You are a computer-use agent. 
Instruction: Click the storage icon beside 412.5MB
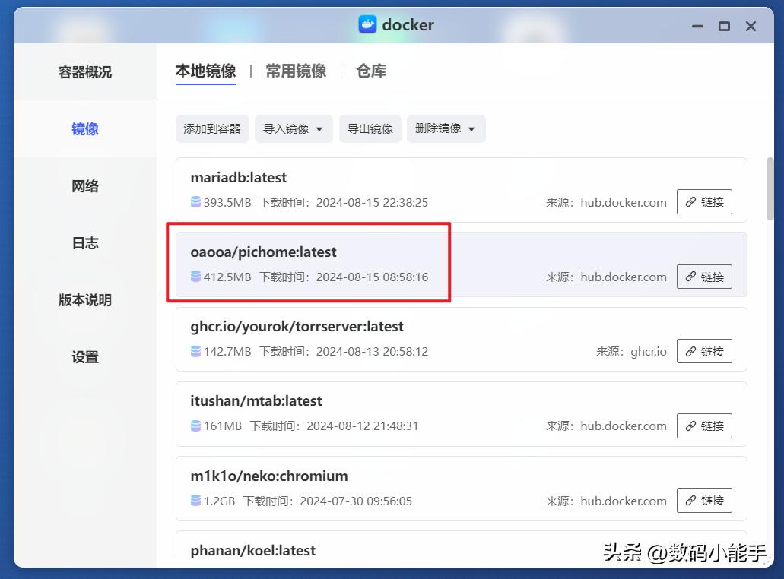(195, 277)
